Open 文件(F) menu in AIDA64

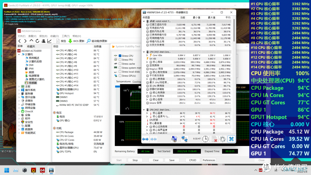21,36
